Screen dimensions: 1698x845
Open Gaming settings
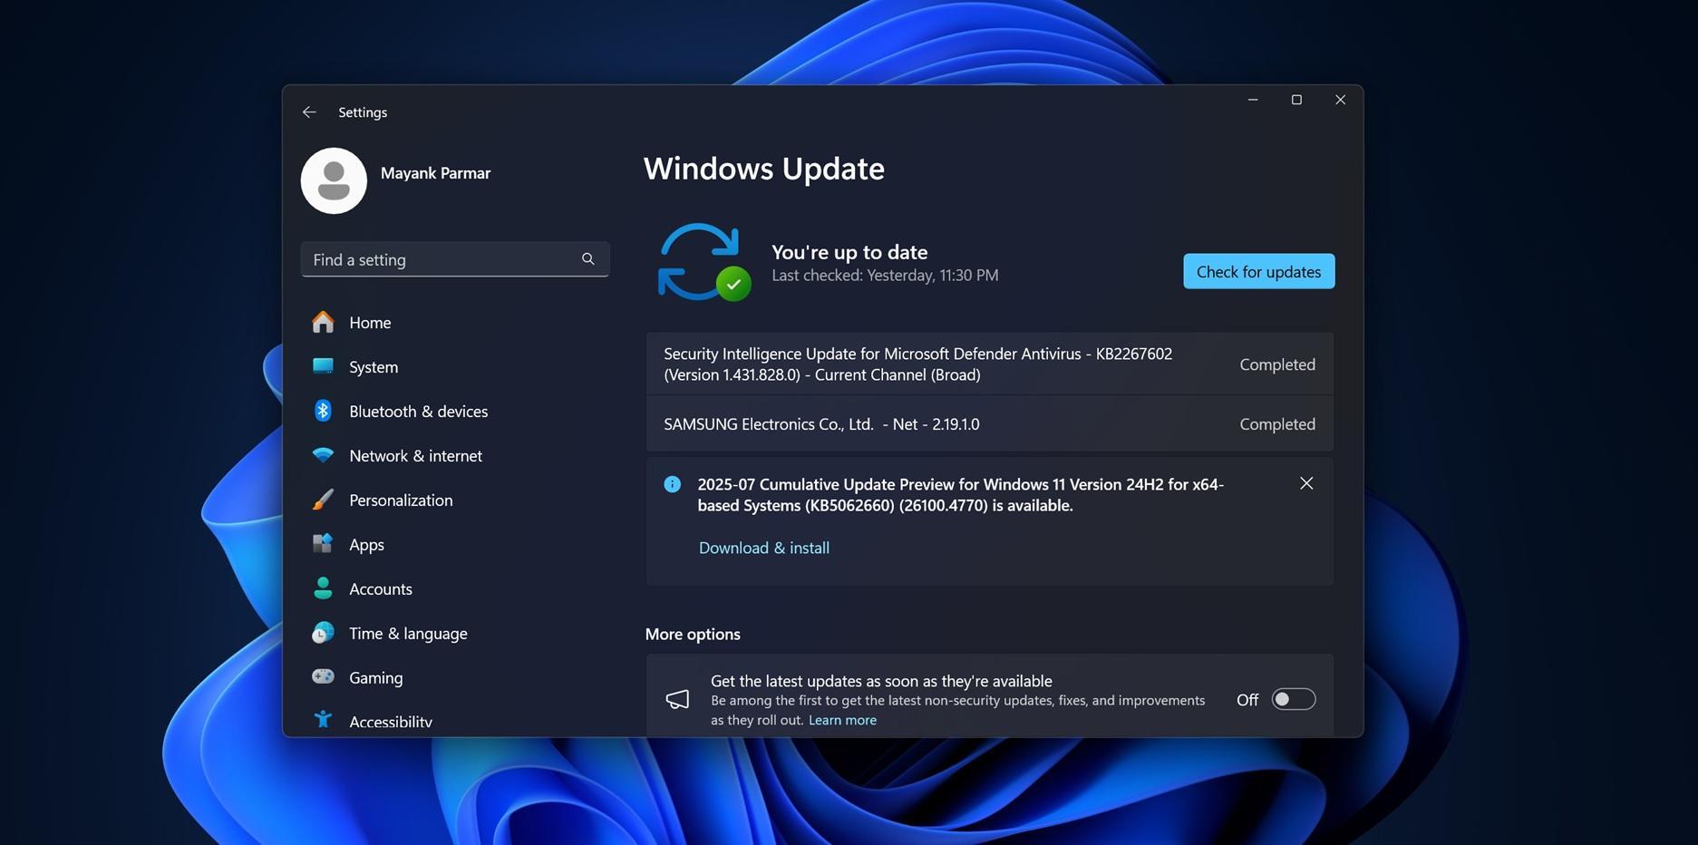[375, 676]
